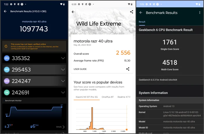Select the Result tab in Geekbench
Viewport: 204px width, 134px height.
[x=142, y=22]
